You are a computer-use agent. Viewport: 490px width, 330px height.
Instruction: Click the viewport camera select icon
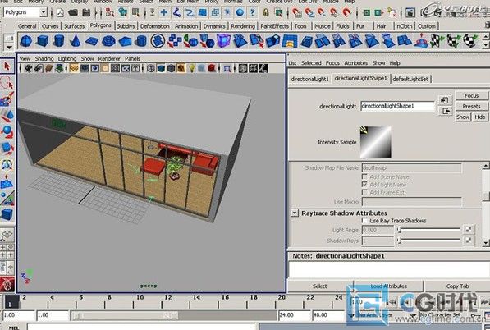coord(29,68)
